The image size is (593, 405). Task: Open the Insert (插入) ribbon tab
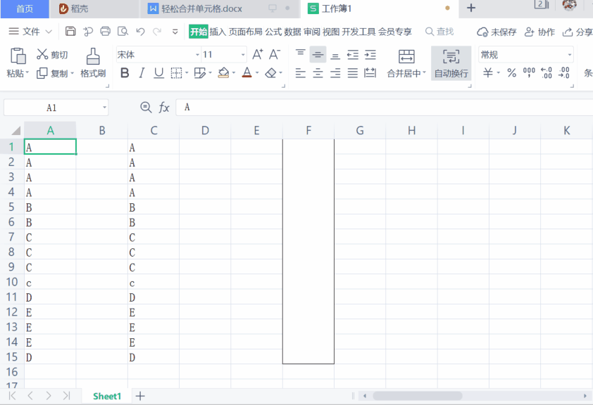pos(218,32)
